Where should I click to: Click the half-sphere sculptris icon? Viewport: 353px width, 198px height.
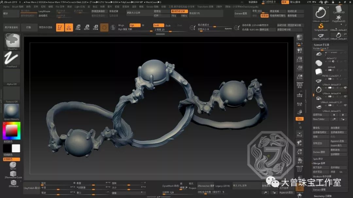pyautogui.click(x=113, y=27)
